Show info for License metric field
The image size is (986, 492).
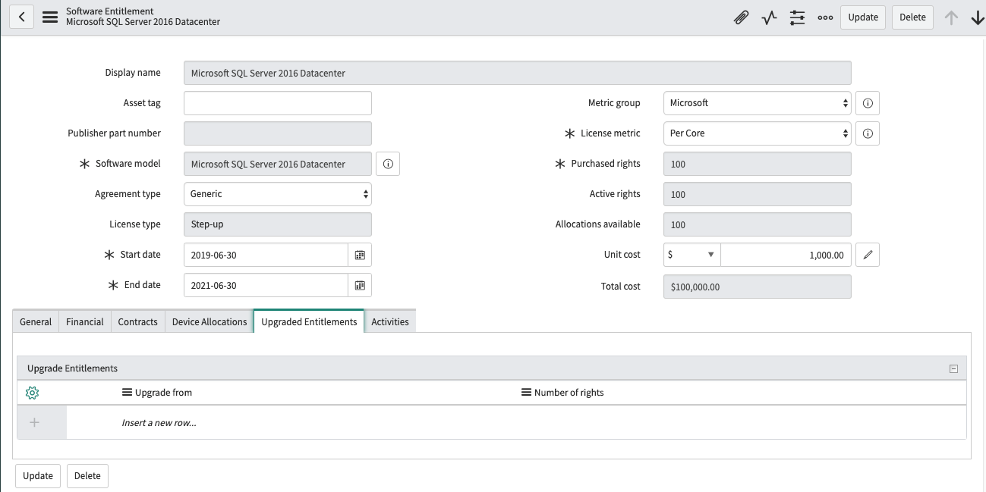[868, 133]
